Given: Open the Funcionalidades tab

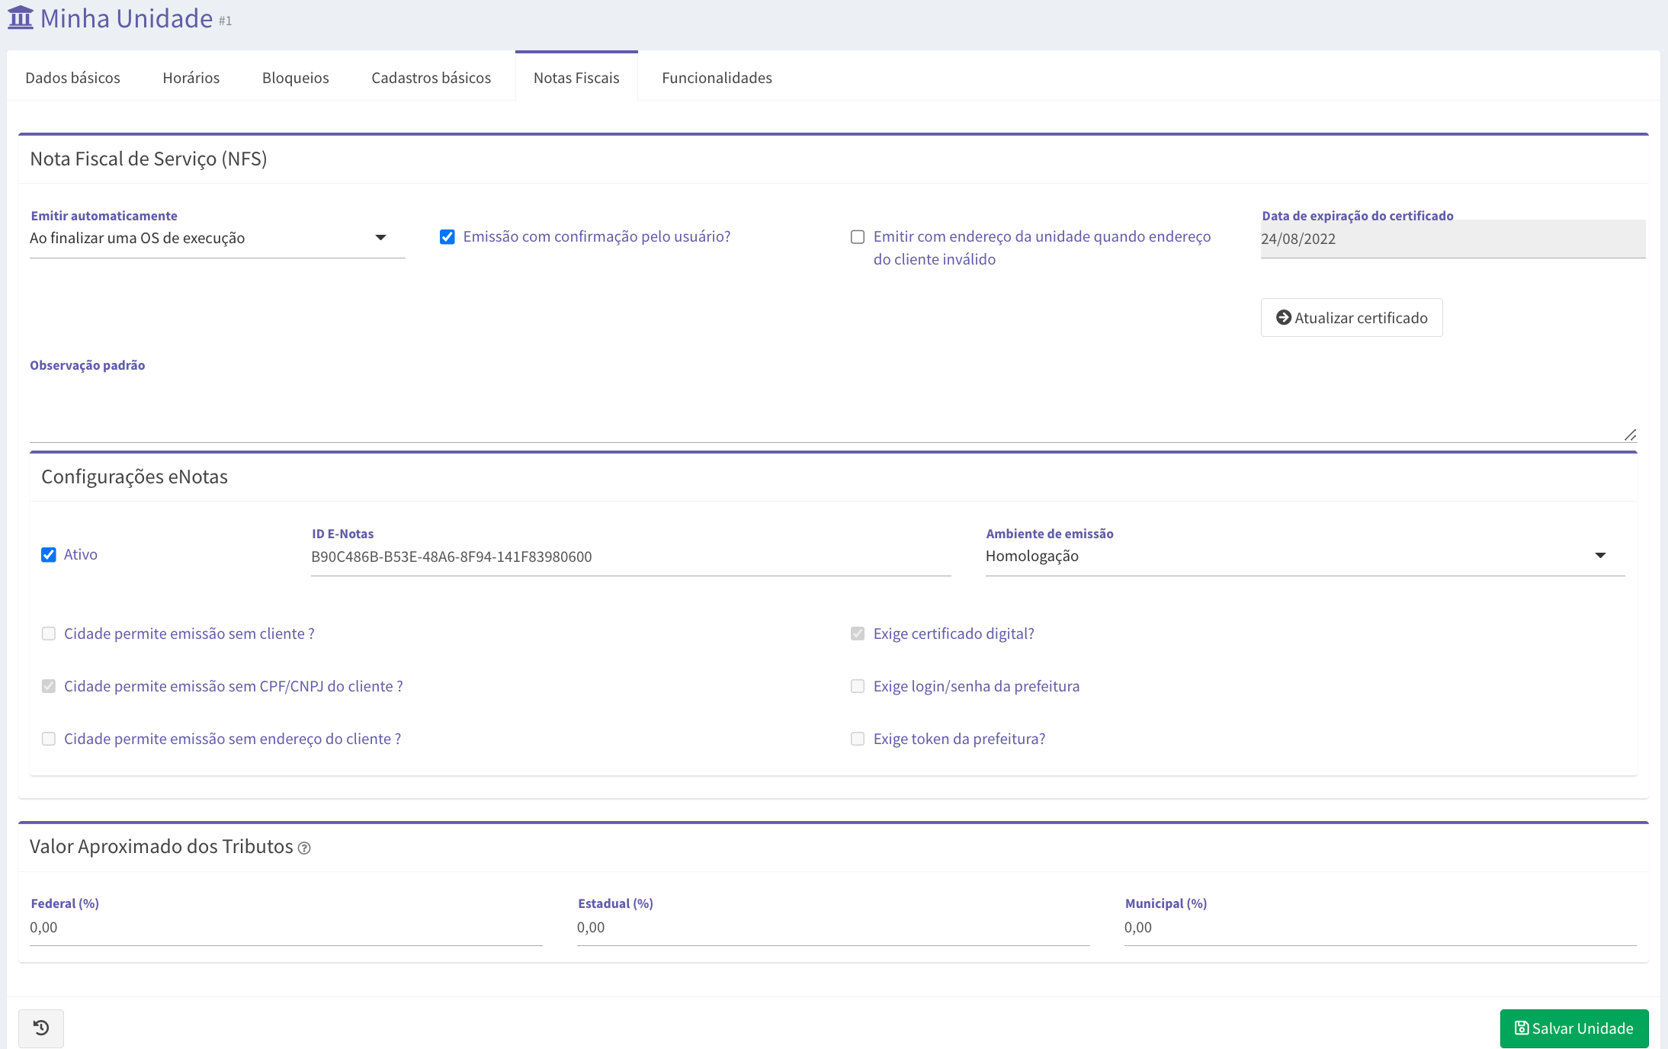Looking at the screenshot, I should [x=717, y=77].
